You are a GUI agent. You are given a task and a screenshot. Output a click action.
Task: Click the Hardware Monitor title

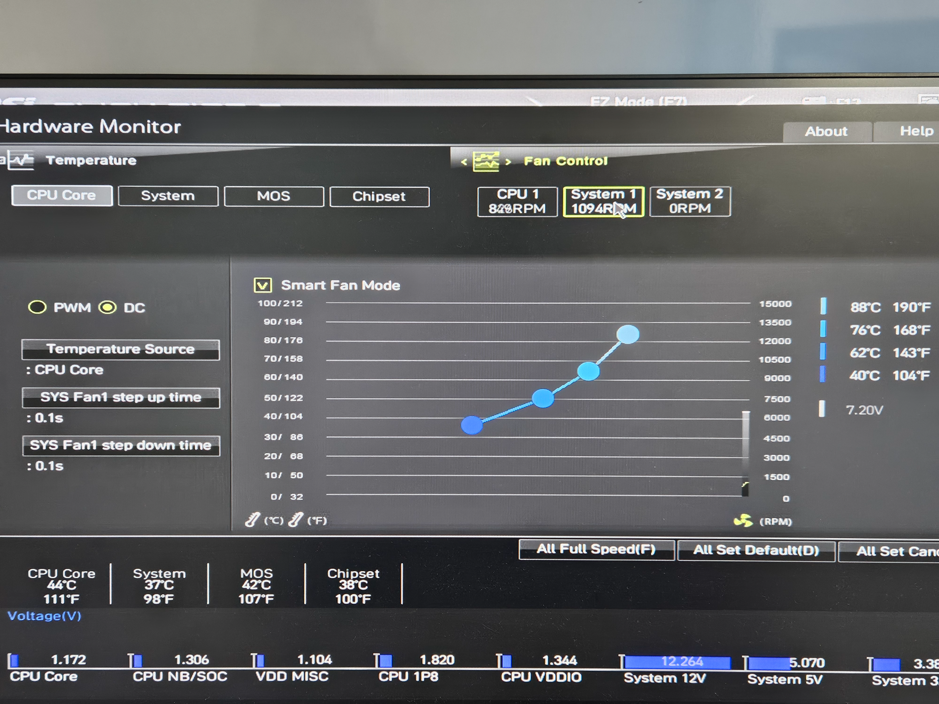pos(90,126)
